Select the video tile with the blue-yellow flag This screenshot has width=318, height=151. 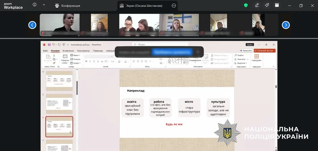(x=179, y=25)
